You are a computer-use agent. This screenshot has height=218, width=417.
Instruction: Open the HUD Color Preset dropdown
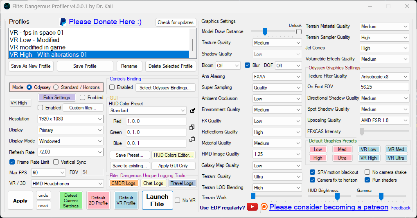pos(148,111)
